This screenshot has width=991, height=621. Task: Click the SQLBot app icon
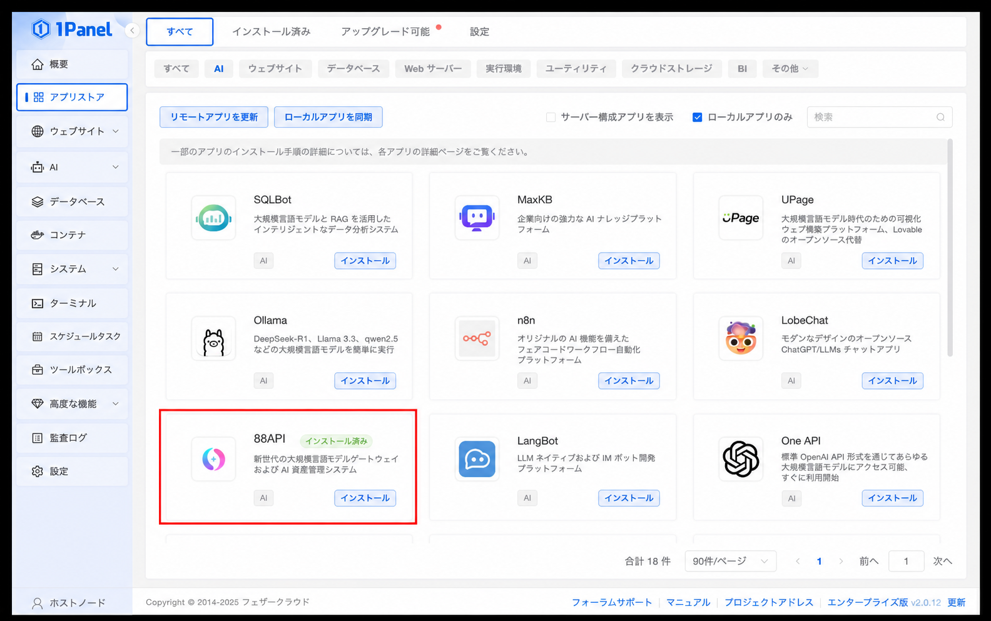point(213,218)
